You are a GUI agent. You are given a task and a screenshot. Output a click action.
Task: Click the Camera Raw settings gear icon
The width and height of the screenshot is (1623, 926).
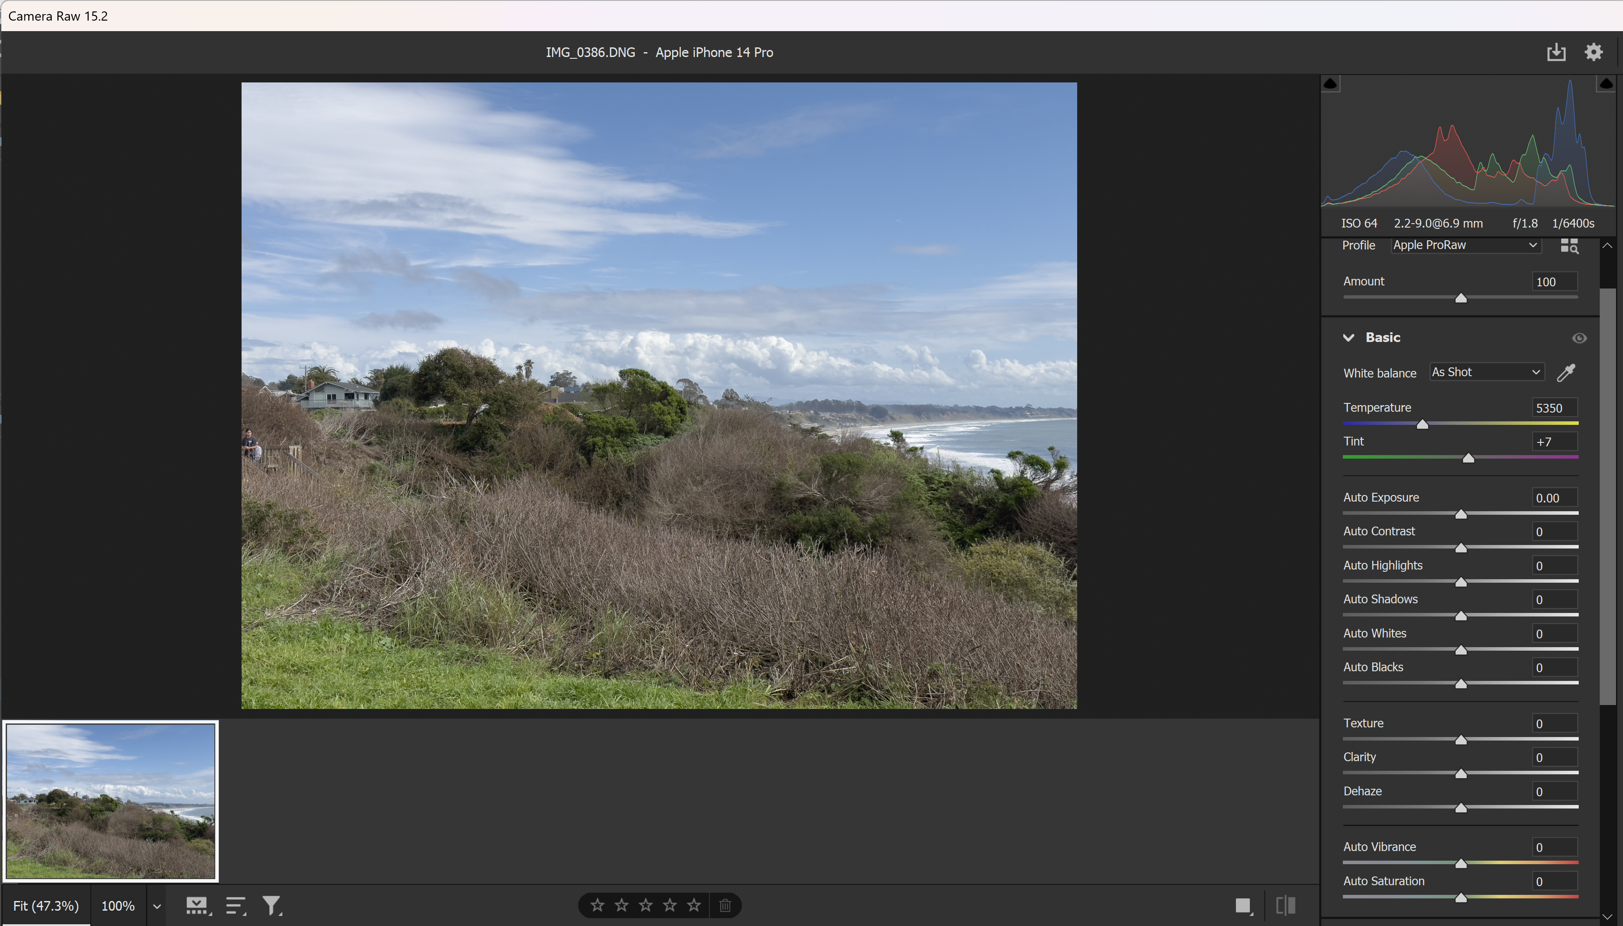coord(1594,51)
